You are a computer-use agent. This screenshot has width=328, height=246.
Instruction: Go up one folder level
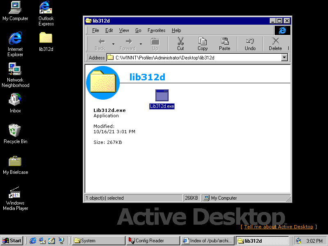point(155,43)
